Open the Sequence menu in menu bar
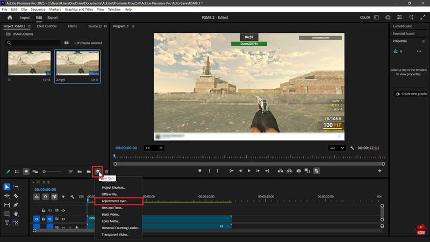 pyautogui.click(x=38, y=9)
